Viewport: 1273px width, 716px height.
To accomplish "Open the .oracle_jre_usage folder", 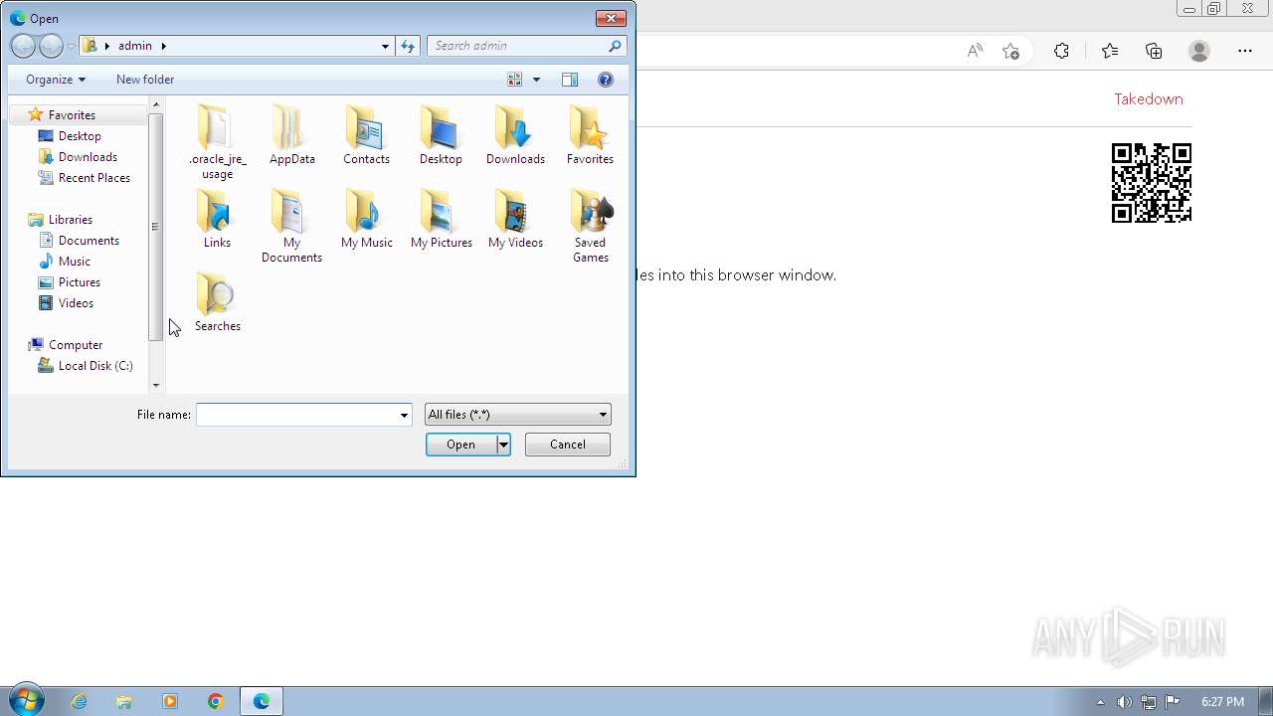I will [x=217, y=141].
